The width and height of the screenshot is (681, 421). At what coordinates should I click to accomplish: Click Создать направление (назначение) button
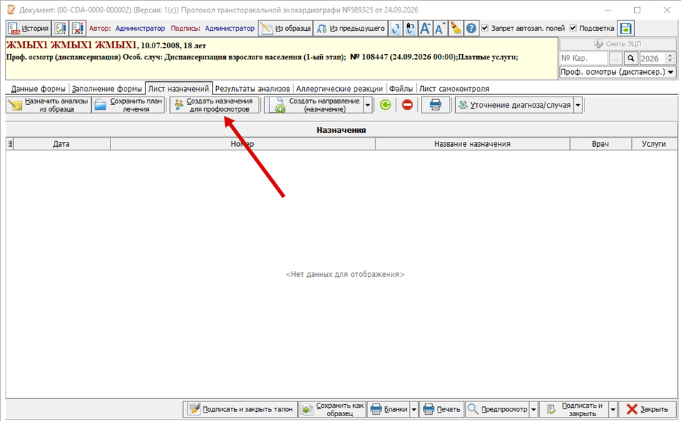coord(314,105)
